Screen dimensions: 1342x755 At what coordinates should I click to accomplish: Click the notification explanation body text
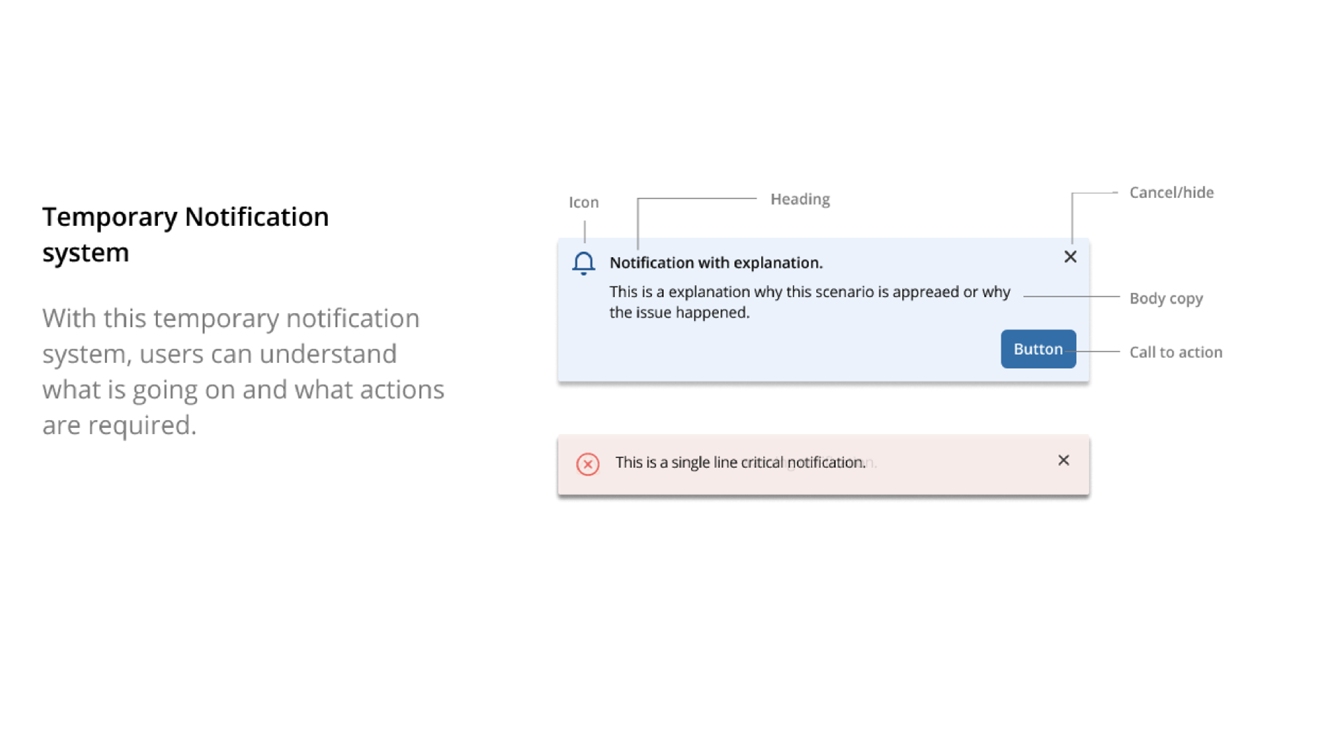pyautogui.click(x=809, y=302)
